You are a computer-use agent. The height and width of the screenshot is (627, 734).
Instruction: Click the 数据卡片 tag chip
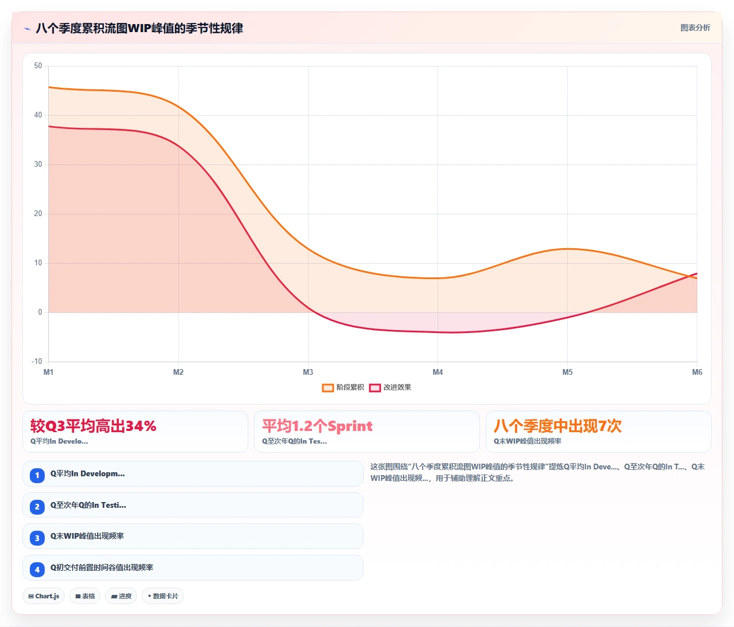coord(163,596)
